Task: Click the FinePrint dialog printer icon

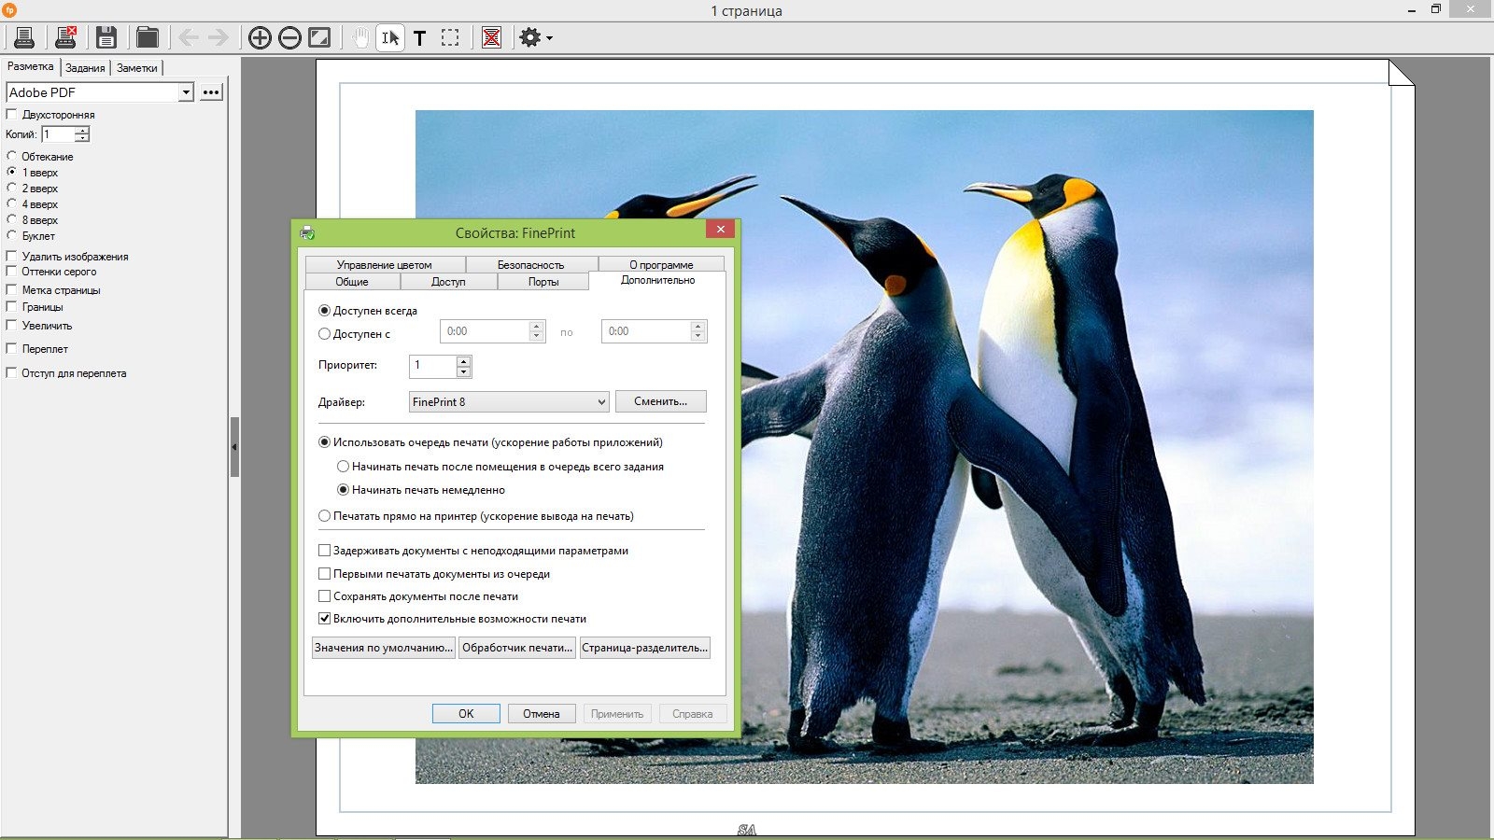Action: [308, 233]
